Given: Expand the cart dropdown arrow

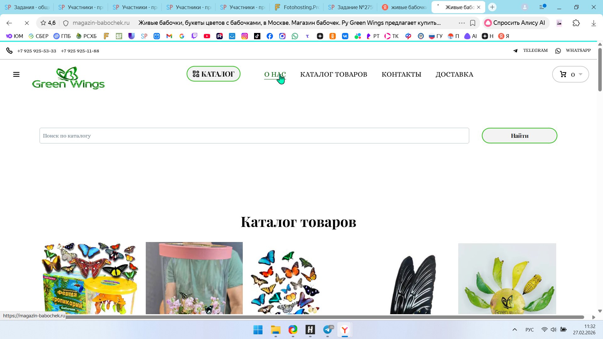Looking at the screenshot, I should click(581, 74).
